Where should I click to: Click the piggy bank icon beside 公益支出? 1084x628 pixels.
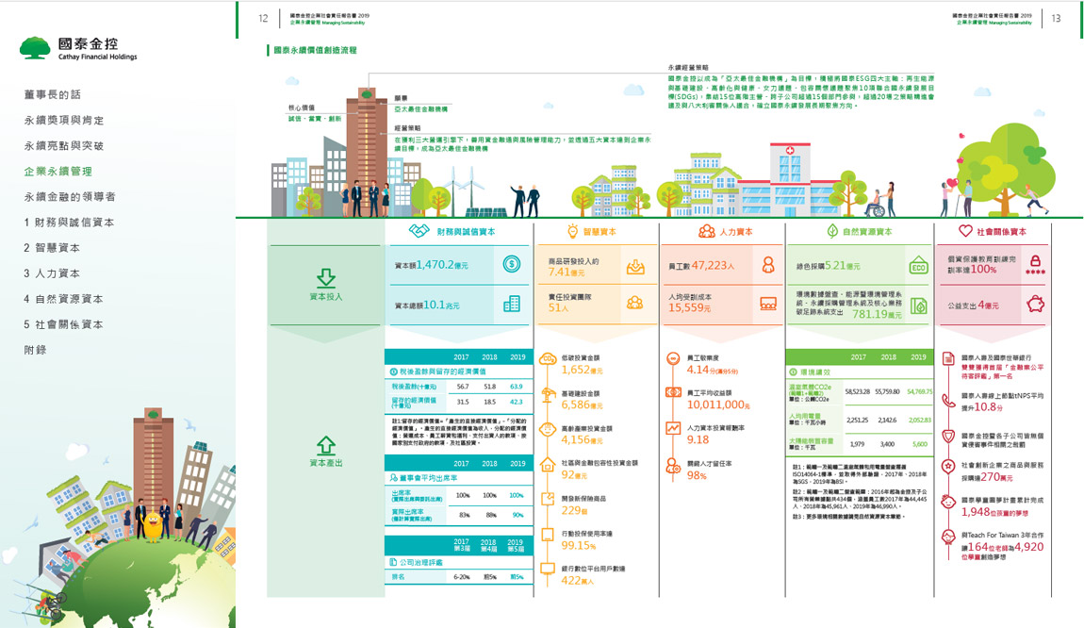[1037, 304]
